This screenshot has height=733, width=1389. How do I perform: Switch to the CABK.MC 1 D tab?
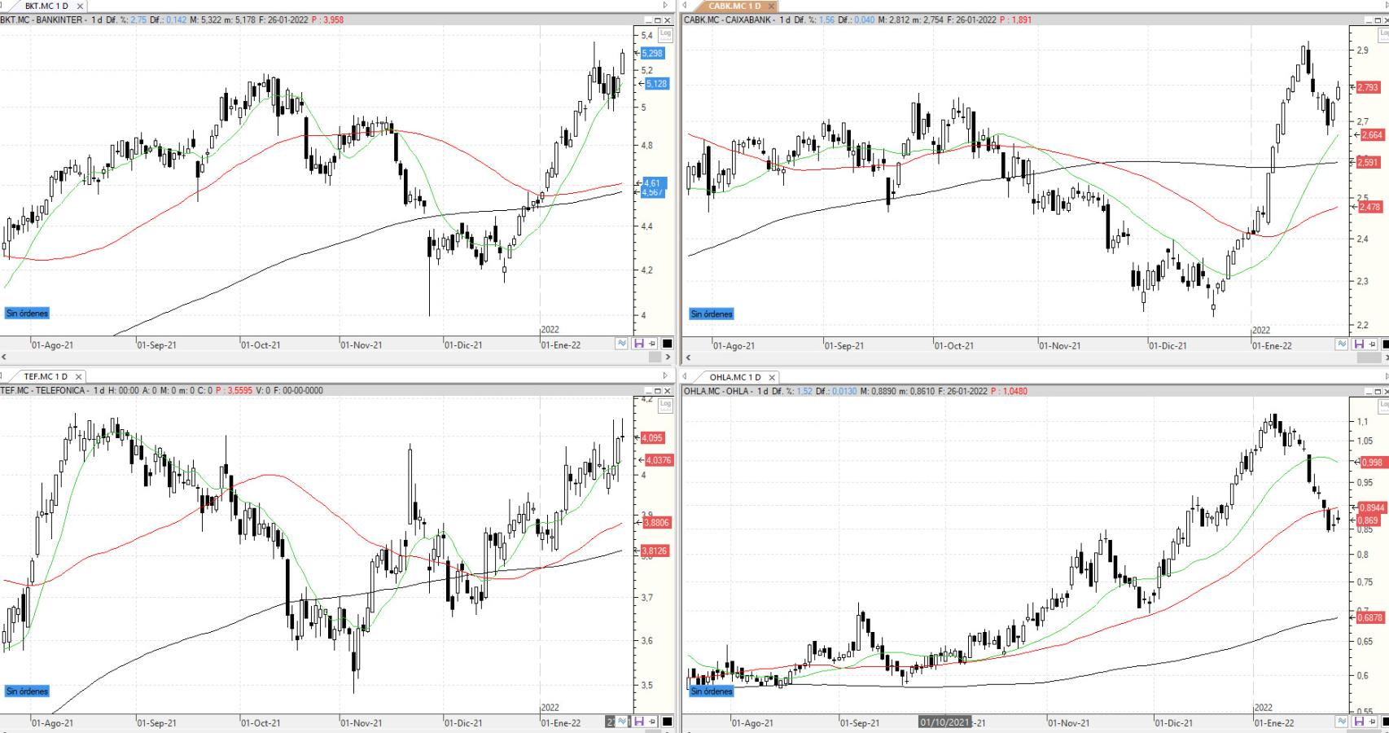[734, 7]
